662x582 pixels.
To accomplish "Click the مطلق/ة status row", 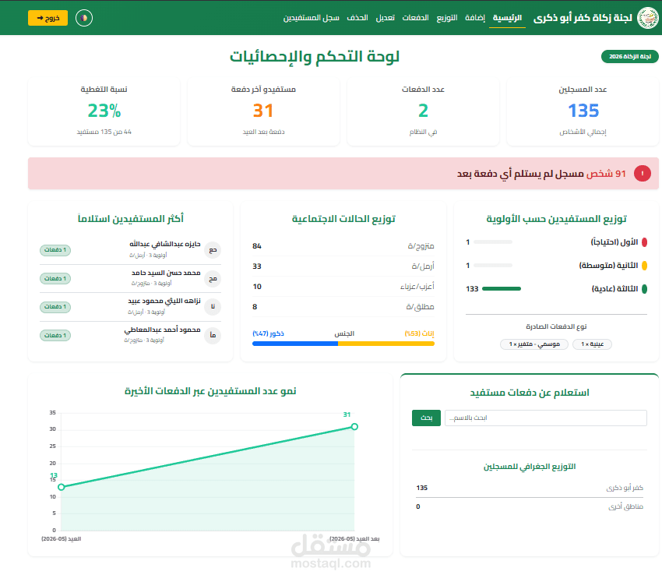I will click(x=343, y=307).
